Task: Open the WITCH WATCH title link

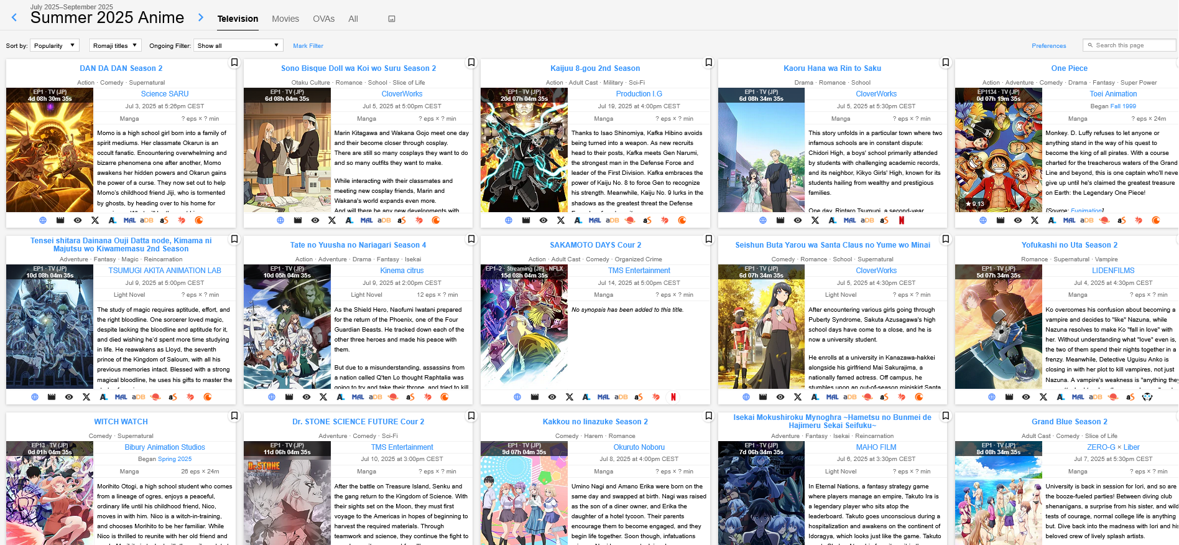Action: click(121, 422)
